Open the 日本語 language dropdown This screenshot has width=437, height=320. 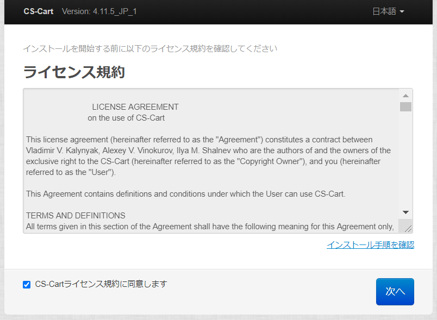(388, 11)
